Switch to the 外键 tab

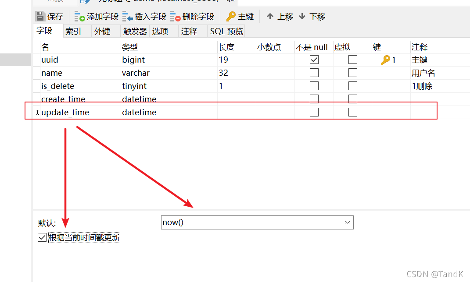point(102,31)
